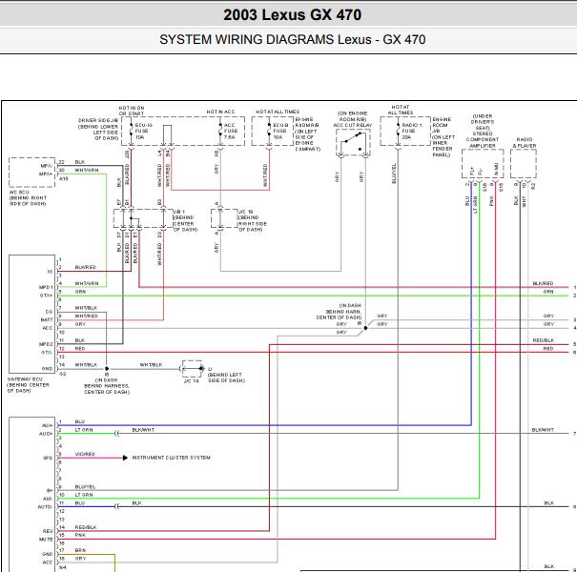Click 'ORN' wire label at gateway pin 5
577x572 pixels.
(80, 292)
